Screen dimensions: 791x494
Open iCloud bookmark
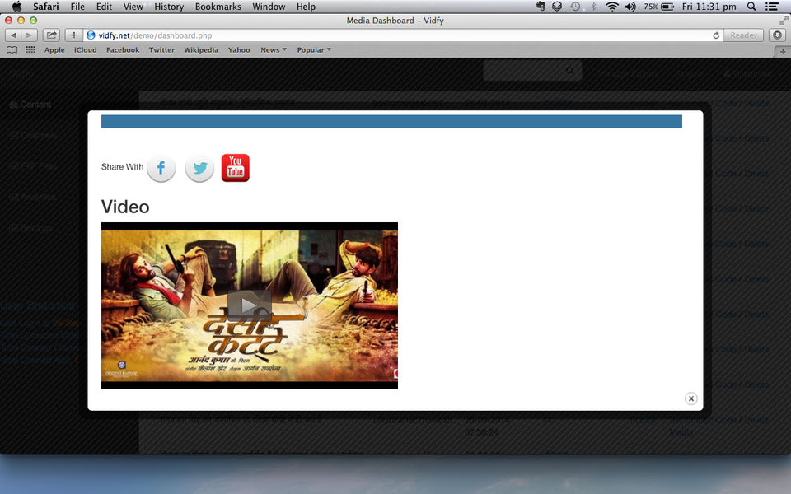(x=85, y=50)
